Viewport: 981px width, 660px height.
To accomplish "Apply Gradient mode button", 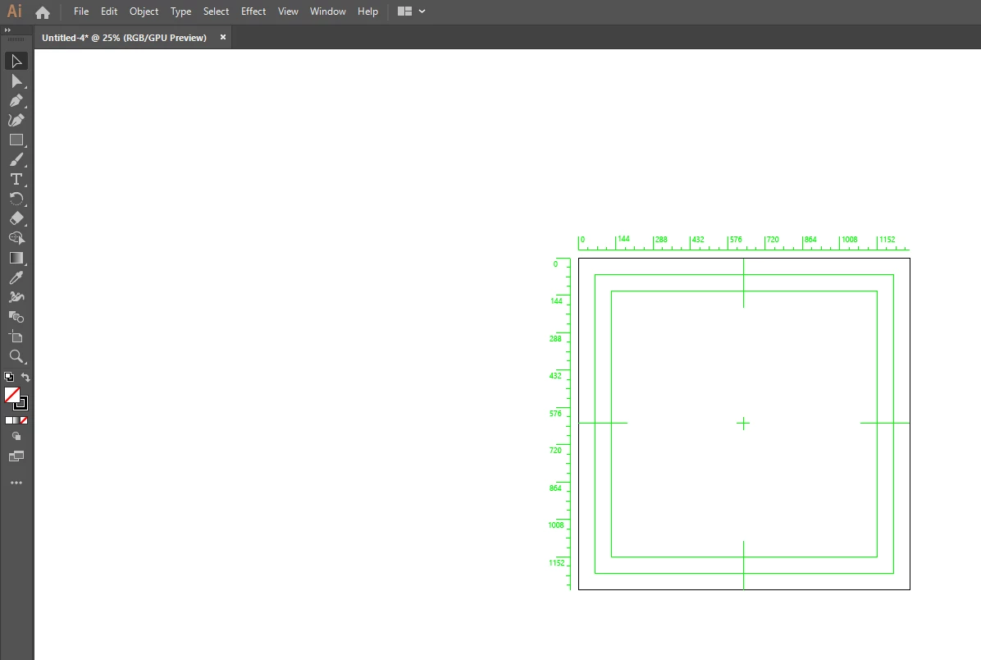I will tap(16, 421).
